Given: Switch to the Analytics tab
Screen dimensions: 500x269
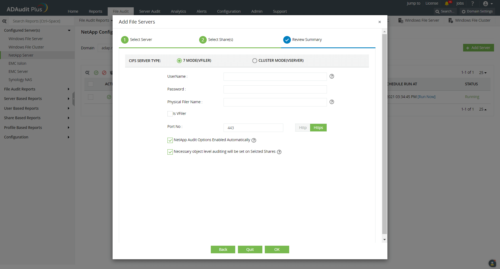Looking at the screenshot, I should point(178,11).
